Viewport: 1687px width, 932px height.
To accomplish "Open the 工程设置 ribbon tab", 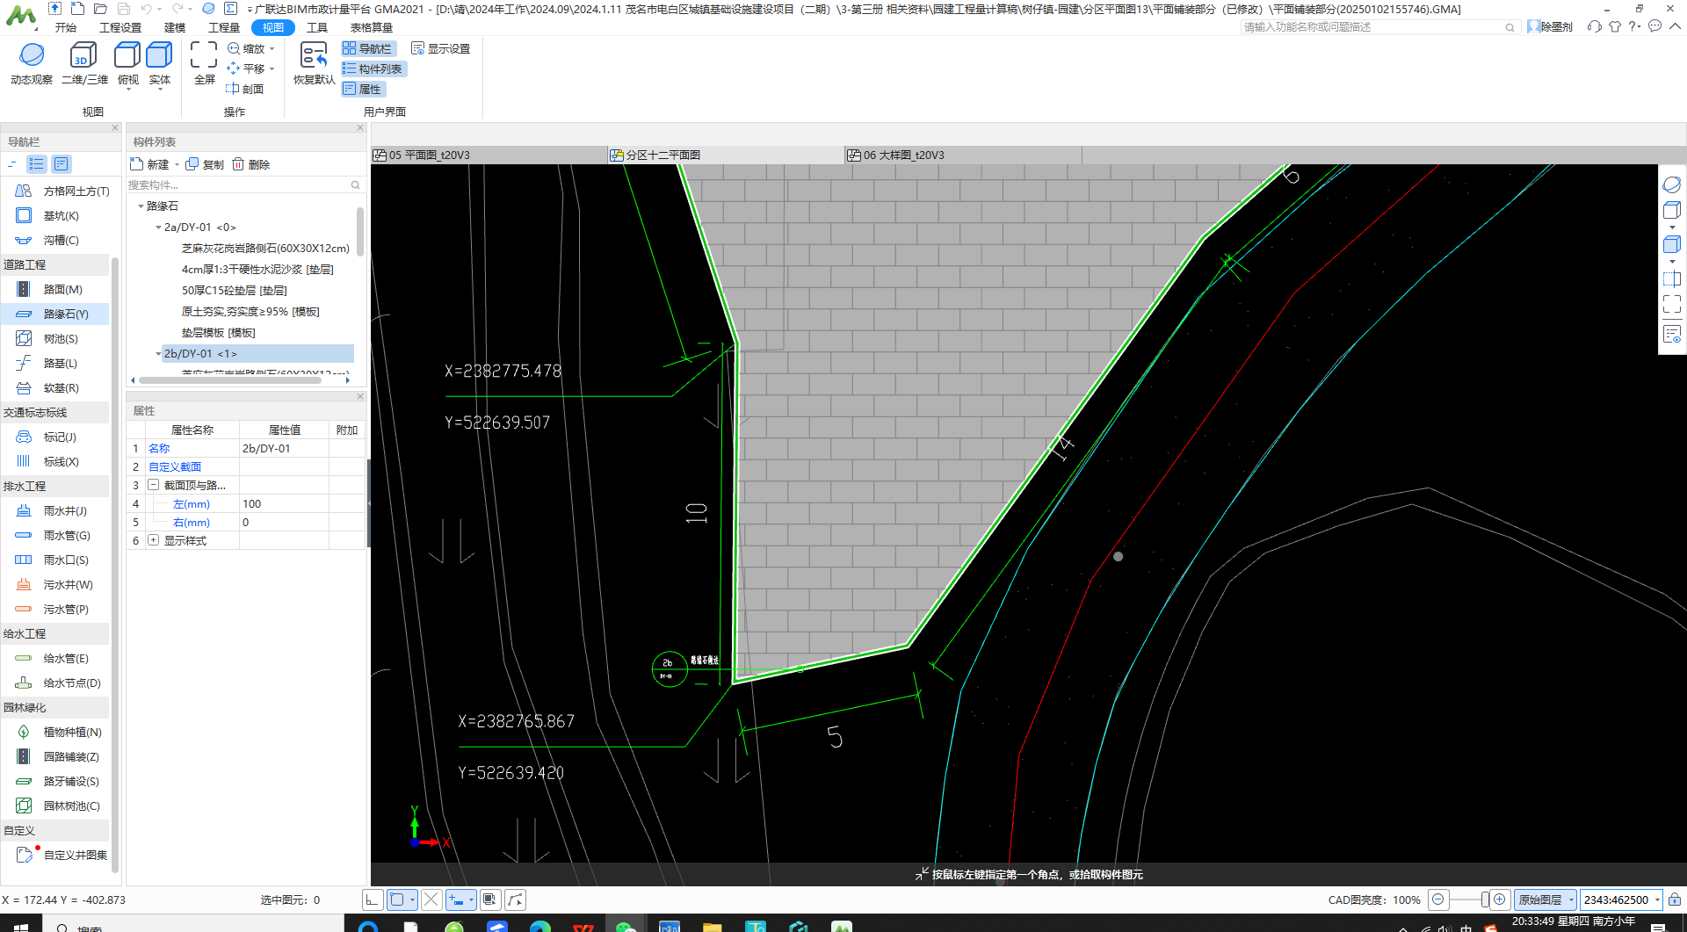I will point(120,27).
